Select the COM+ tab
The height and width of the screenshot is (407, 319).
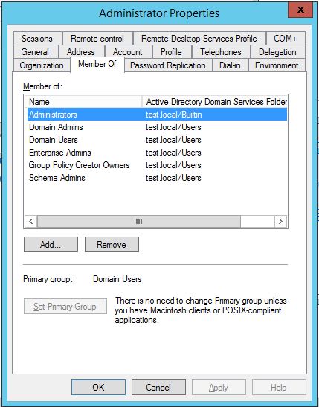(286, 39)
